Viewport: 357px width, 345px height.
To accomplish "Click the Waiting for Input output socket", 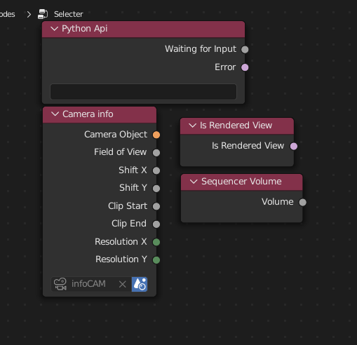I will pos(245,50).
